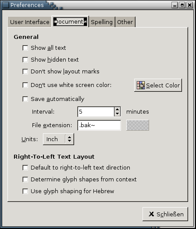The width and height of the screenshot is (196, 229).
Task: Open the Spelling tab
Action: click(102, 22)
